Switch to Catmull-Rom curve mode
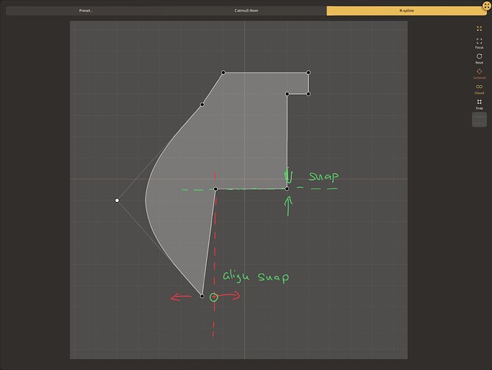Viewport: 492px width, 370px height. (246, 10)
